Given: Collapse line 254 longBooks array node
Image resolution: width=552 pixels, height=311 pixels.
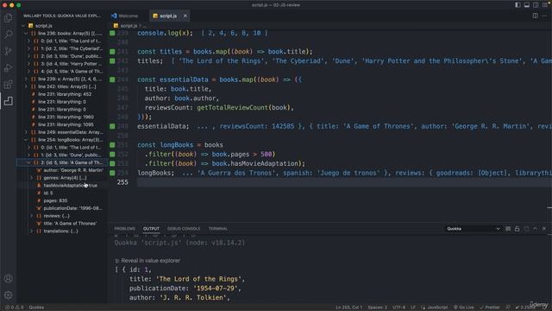Looking at the screenshot, I should point(26,140).
